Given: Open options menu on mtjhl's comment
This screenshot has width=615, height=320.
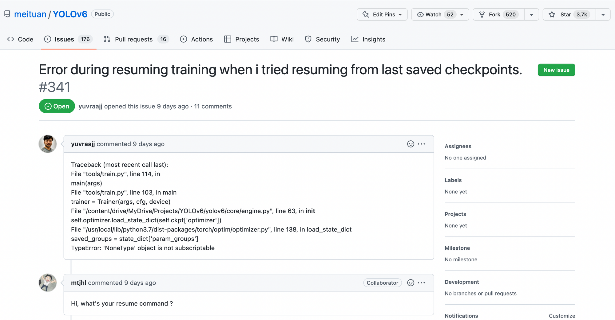Looking at the screenshot, I should [x=421, y=283].
